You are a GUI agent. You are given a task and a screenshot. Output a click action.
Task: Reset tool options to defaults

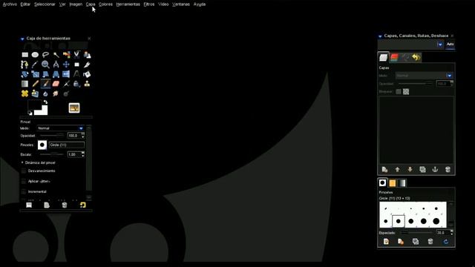(x=82, y=205)
